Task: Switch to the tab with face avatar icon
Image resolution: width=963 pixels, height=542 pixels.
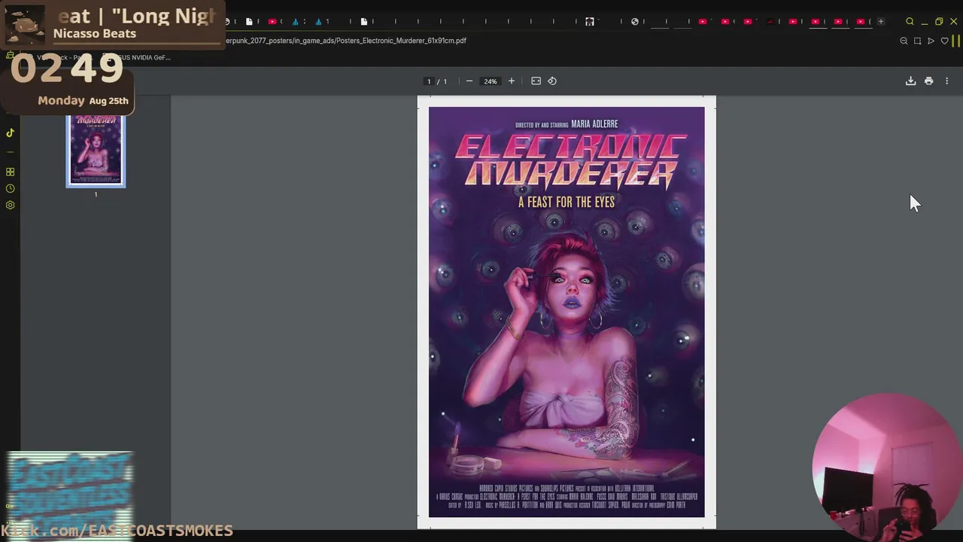Action: tap(590, 22)
